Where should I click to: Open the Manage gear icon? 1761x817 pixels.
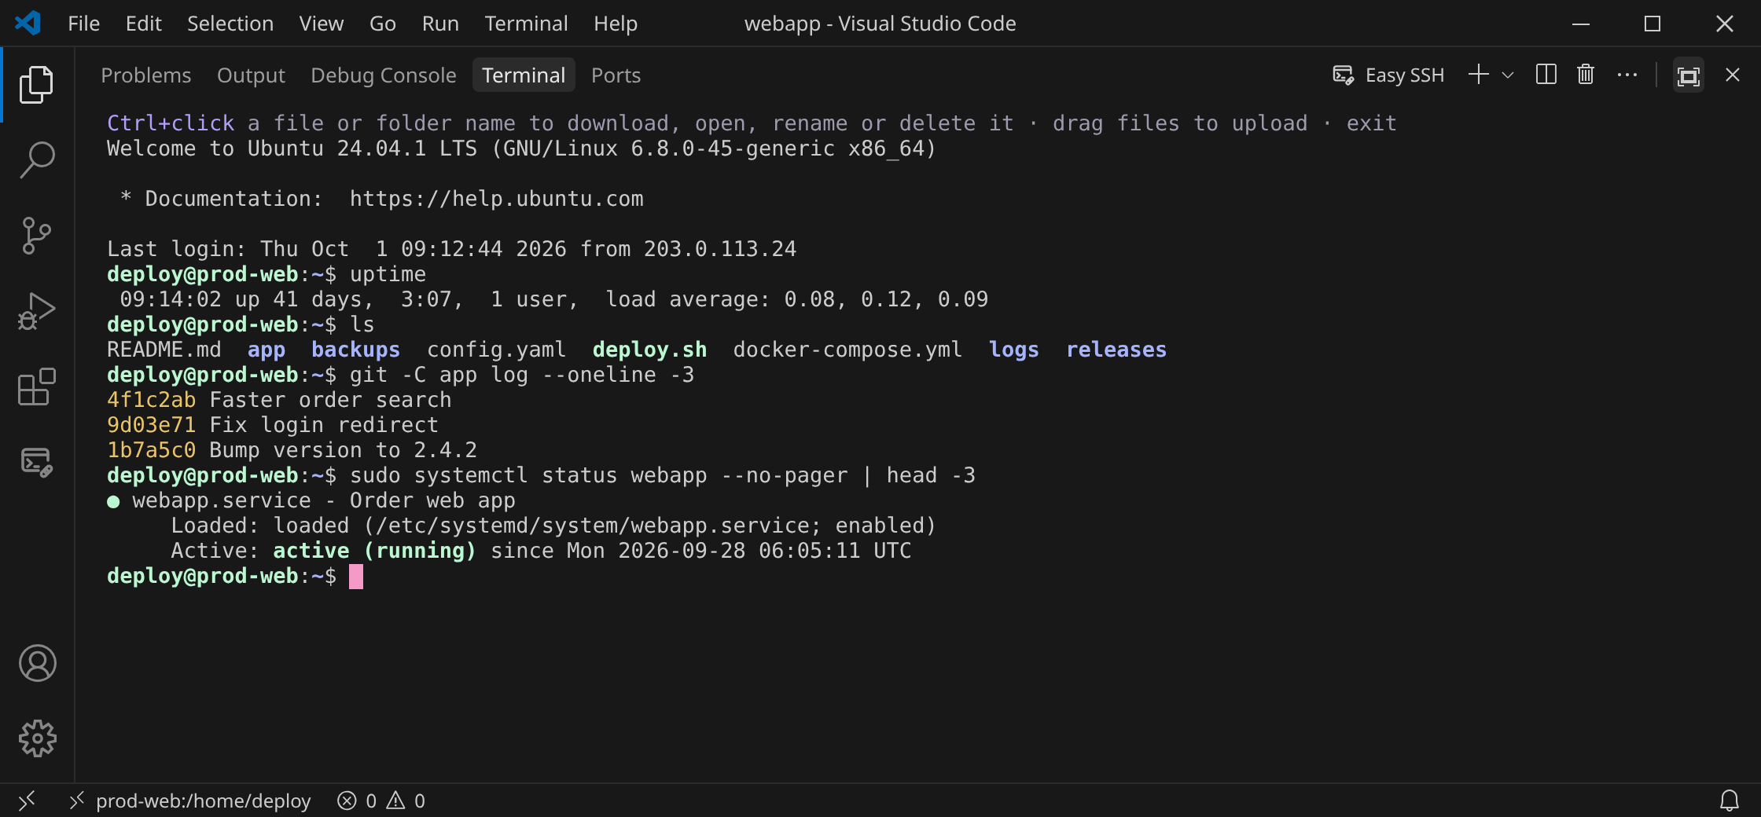pos(37,738)
